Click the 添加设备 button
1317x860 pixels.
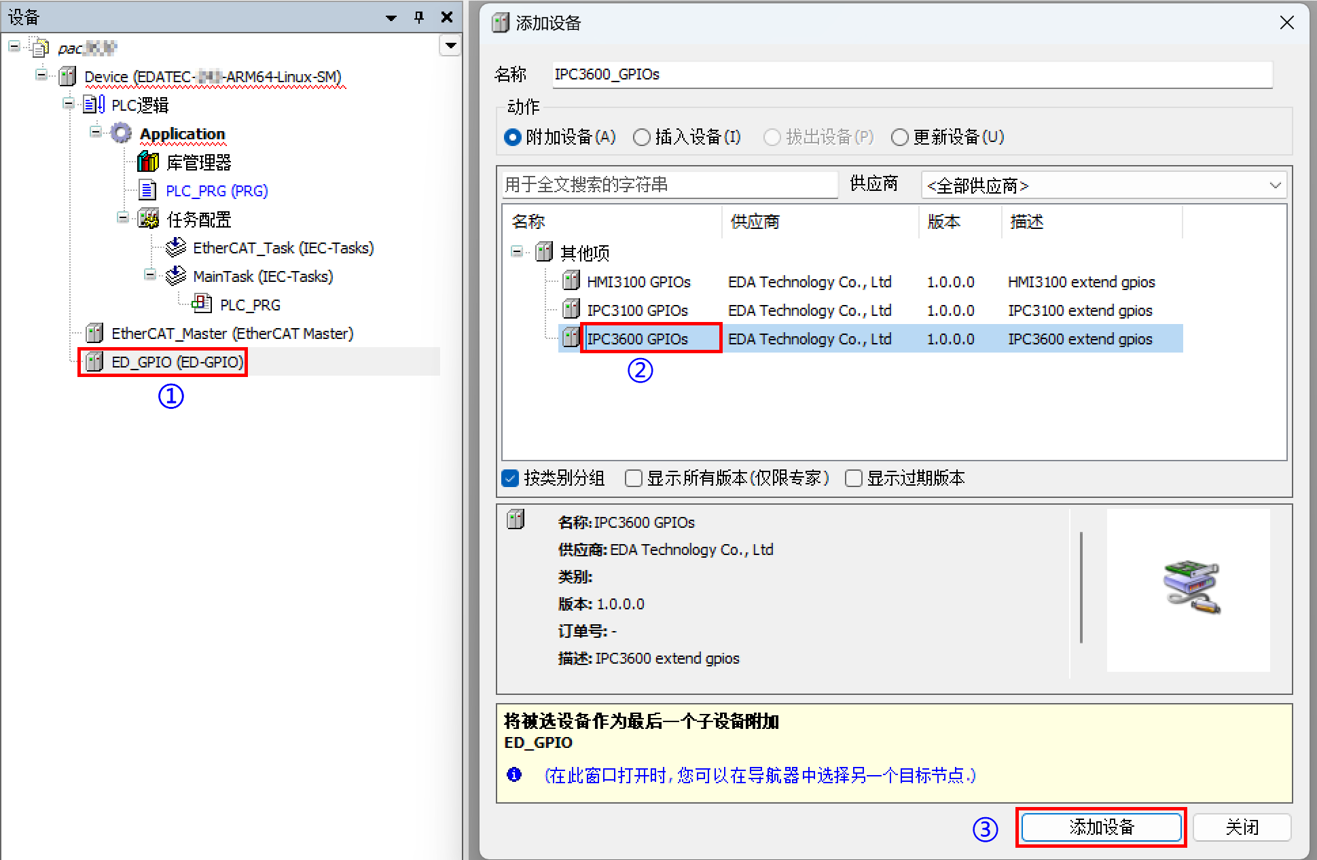pyautogui.click(x=1101, y=827)
